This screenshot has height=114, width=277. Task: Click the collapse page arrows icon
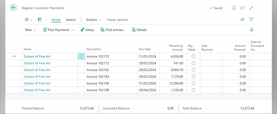click(251, 8)
